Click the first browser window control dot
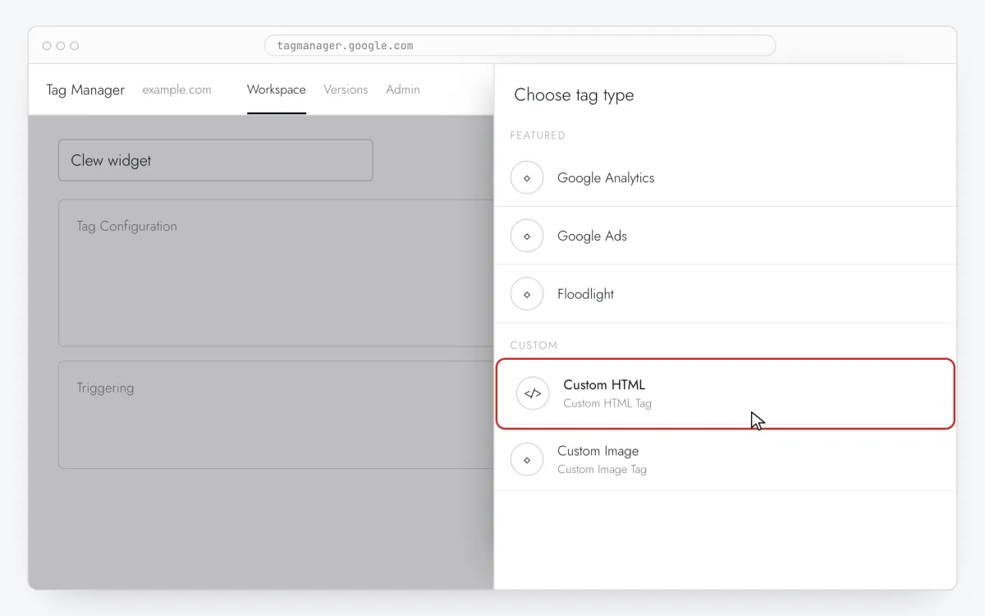This screenshot has height=616, width=985. 47,46
